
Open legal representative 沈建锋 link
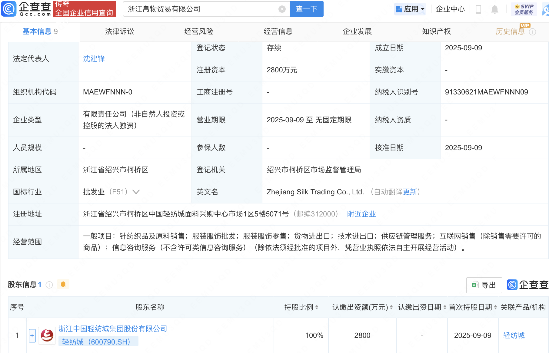tap(94, 59)
